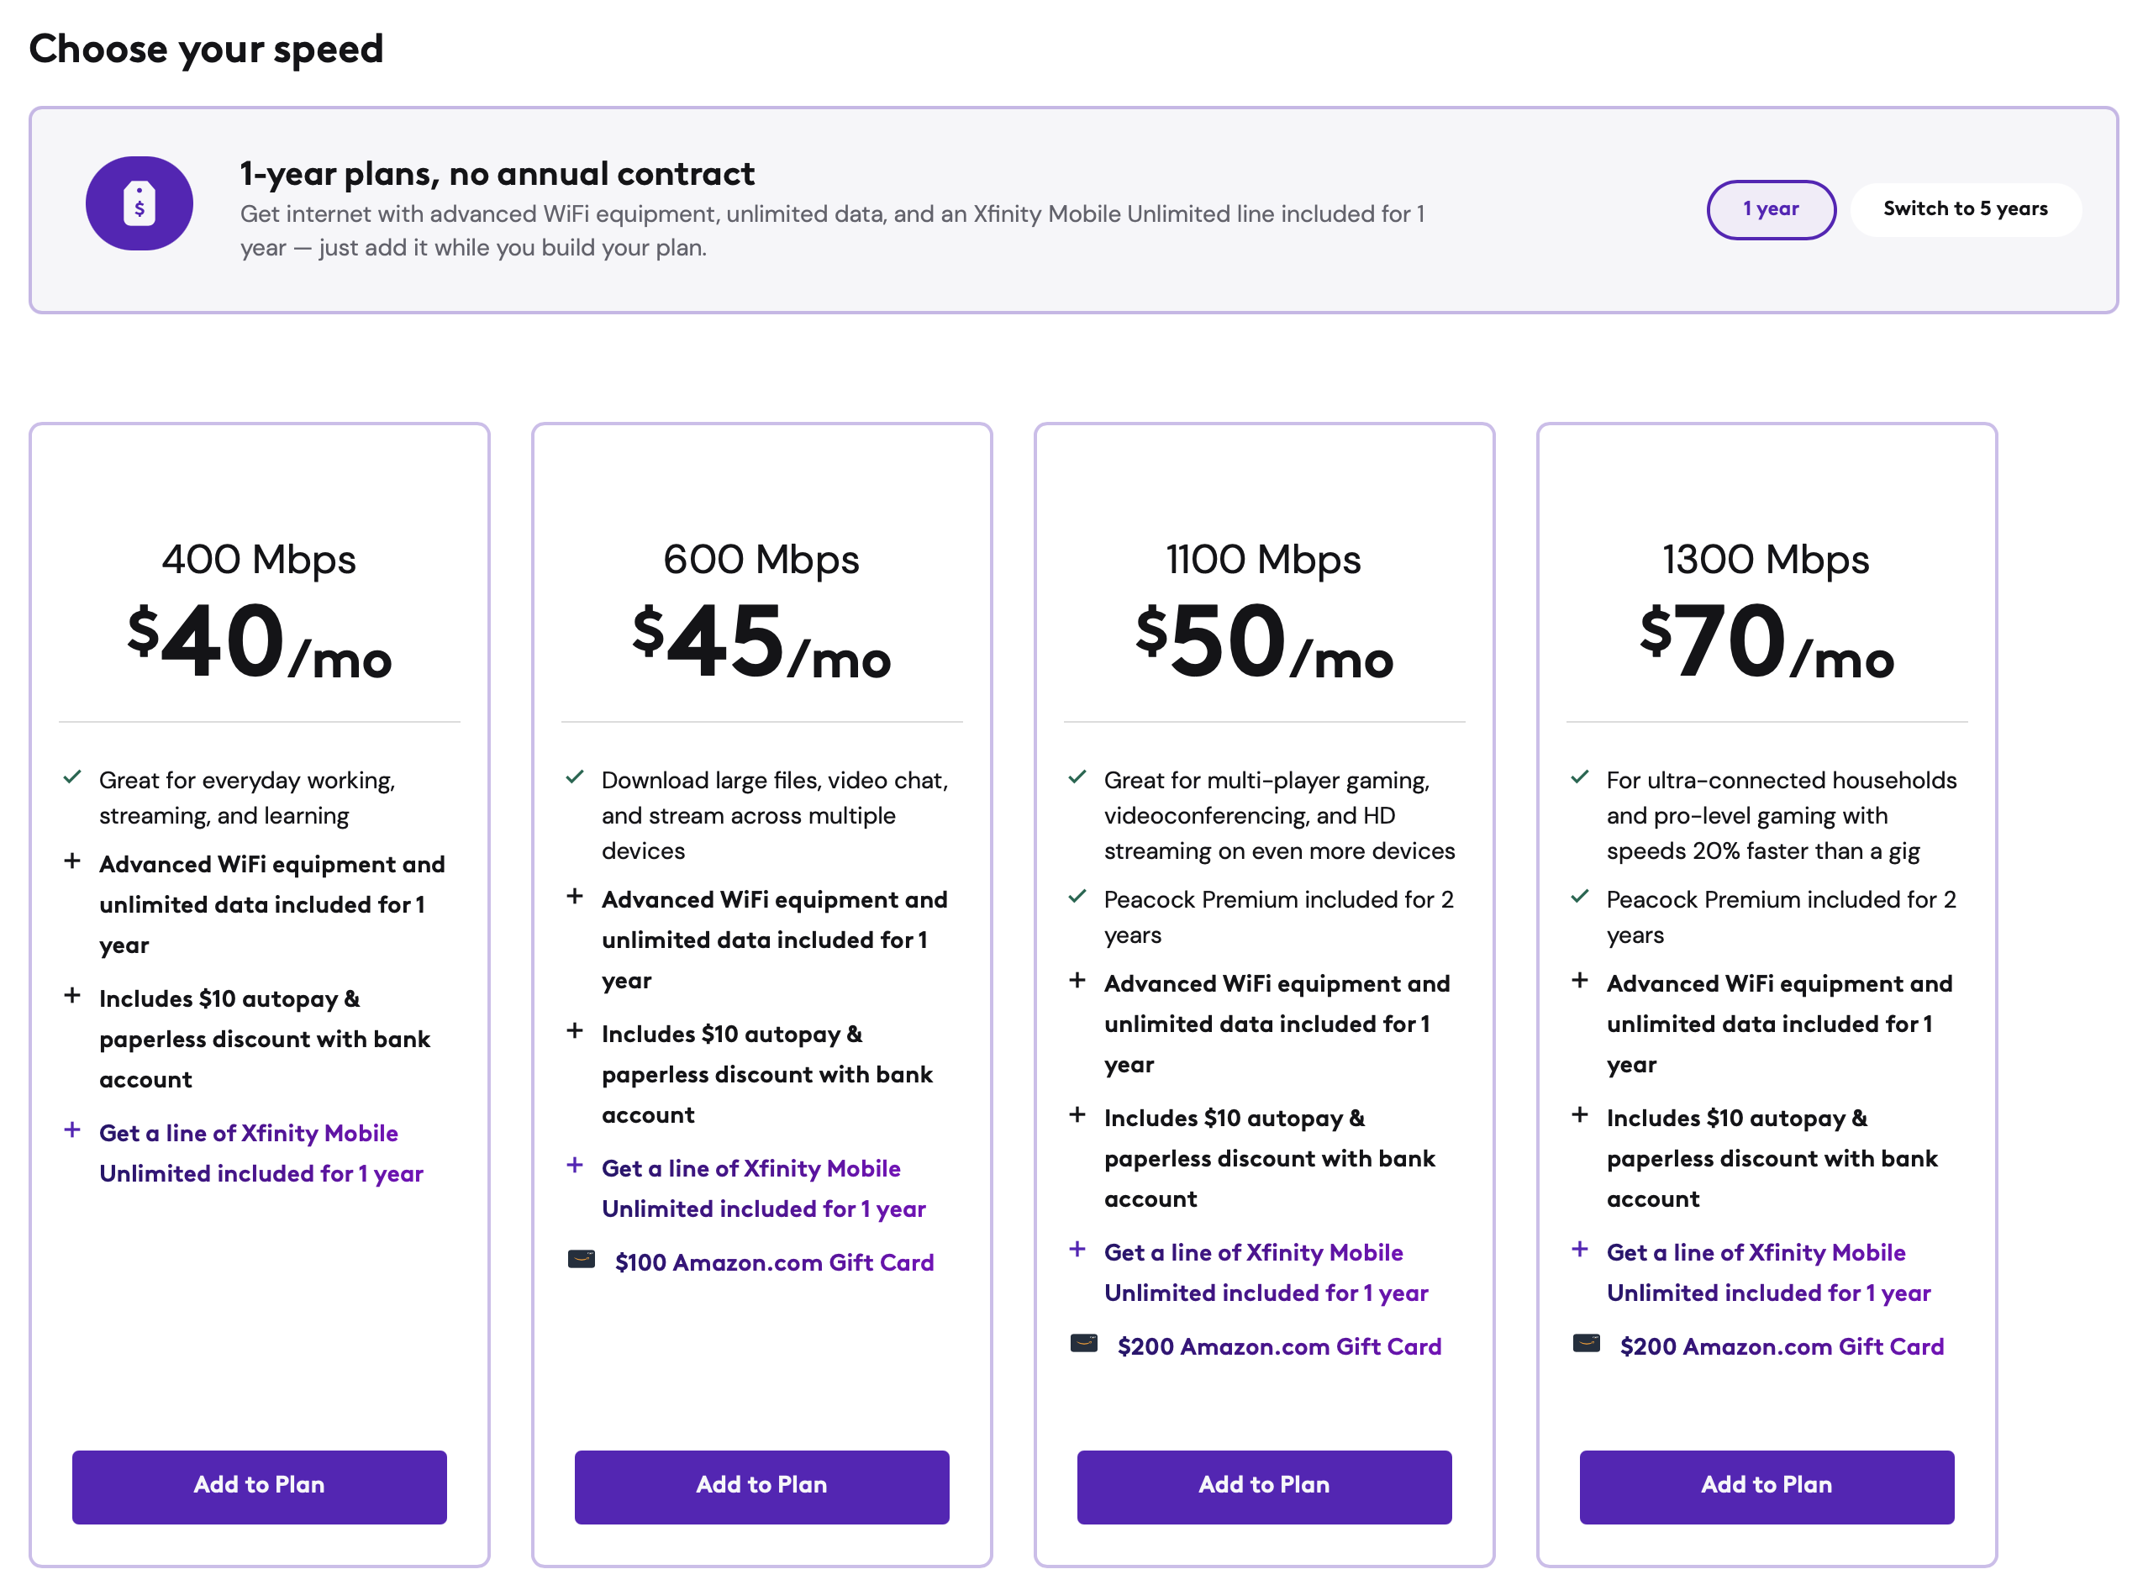The height and width of the screenshot is (1585, 2143).
Task: Add the 1100 Mbps plan
Action: (x=1264, y=1486)
